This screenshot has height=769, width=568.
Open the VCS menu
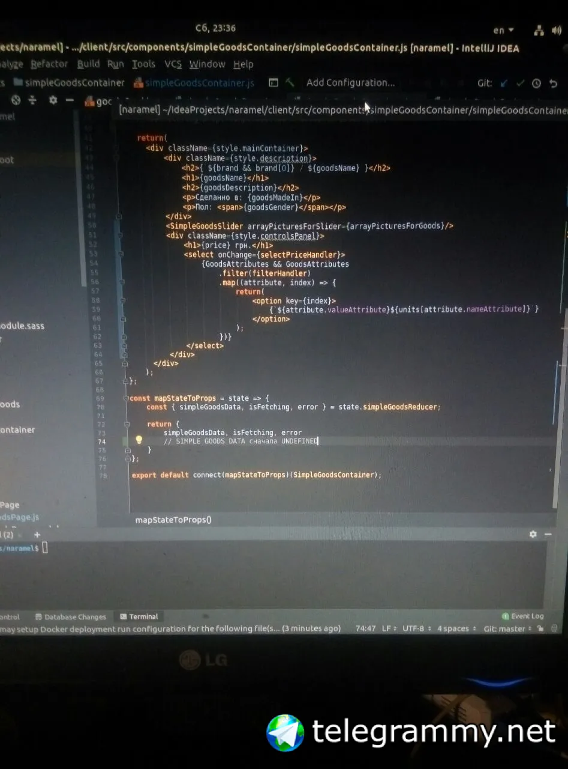[x=173, y=64]
